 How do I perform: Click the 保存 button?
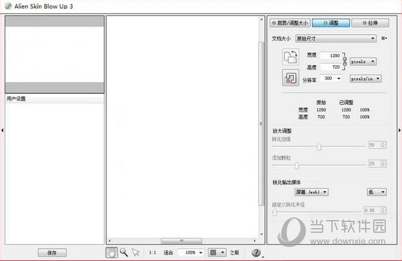click(52, 253)
